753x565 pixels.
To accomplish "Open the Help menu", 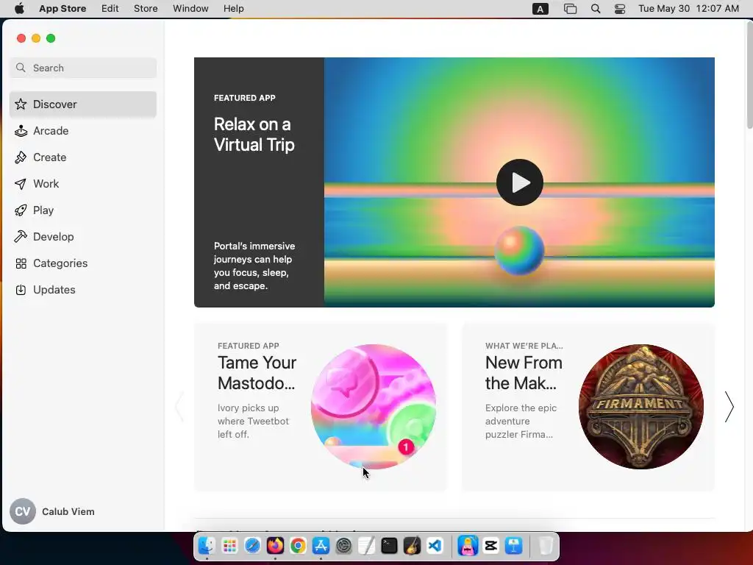I will pyautogui.click(x=233, y=9).
